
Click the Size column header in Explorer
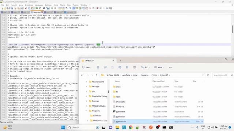(194, 81)
